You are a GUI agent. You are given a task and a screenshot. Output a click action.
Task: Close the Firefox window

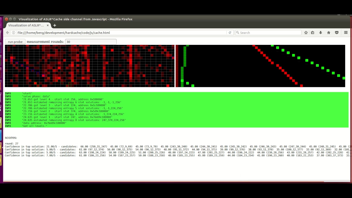[6, 19]
